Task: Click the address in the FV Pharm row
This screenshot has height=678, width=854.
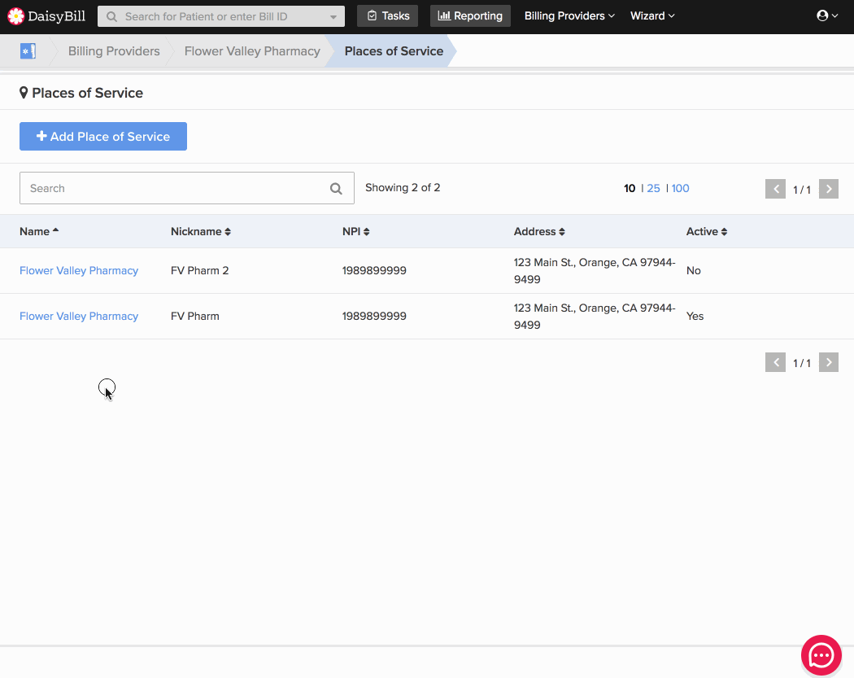Action: [x=595, y=316]
